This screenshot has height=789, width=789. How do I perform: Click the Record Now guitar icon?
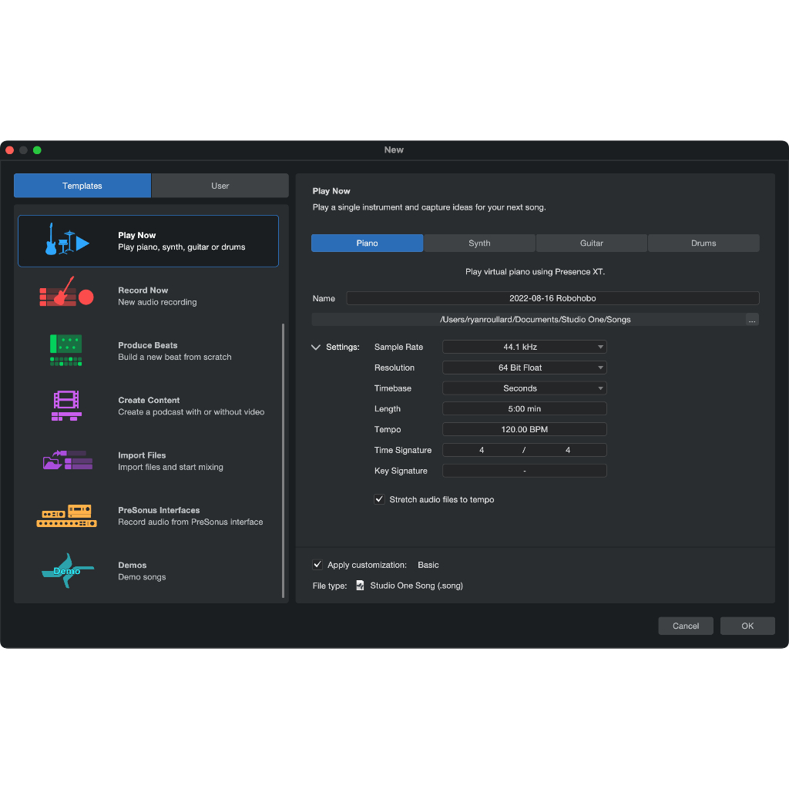point(66,295)
